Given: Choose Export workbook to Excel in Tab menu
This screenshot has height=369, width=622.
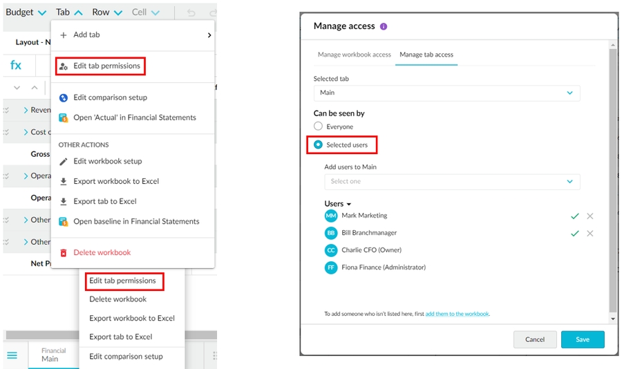Looking at the screenshot, I should [x=116, y=182].
